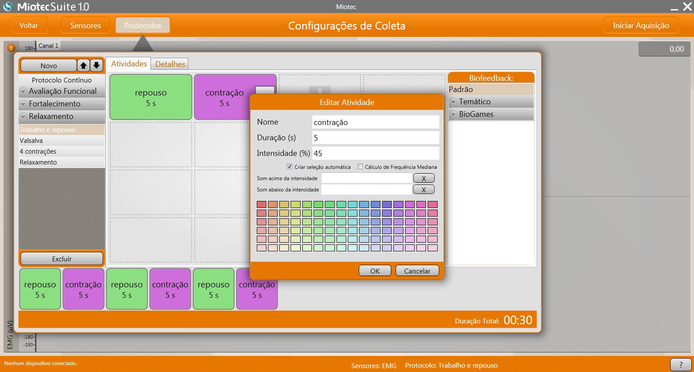Expand the Fortalecimento protocol group
The image size is (694, 372).
23,104
